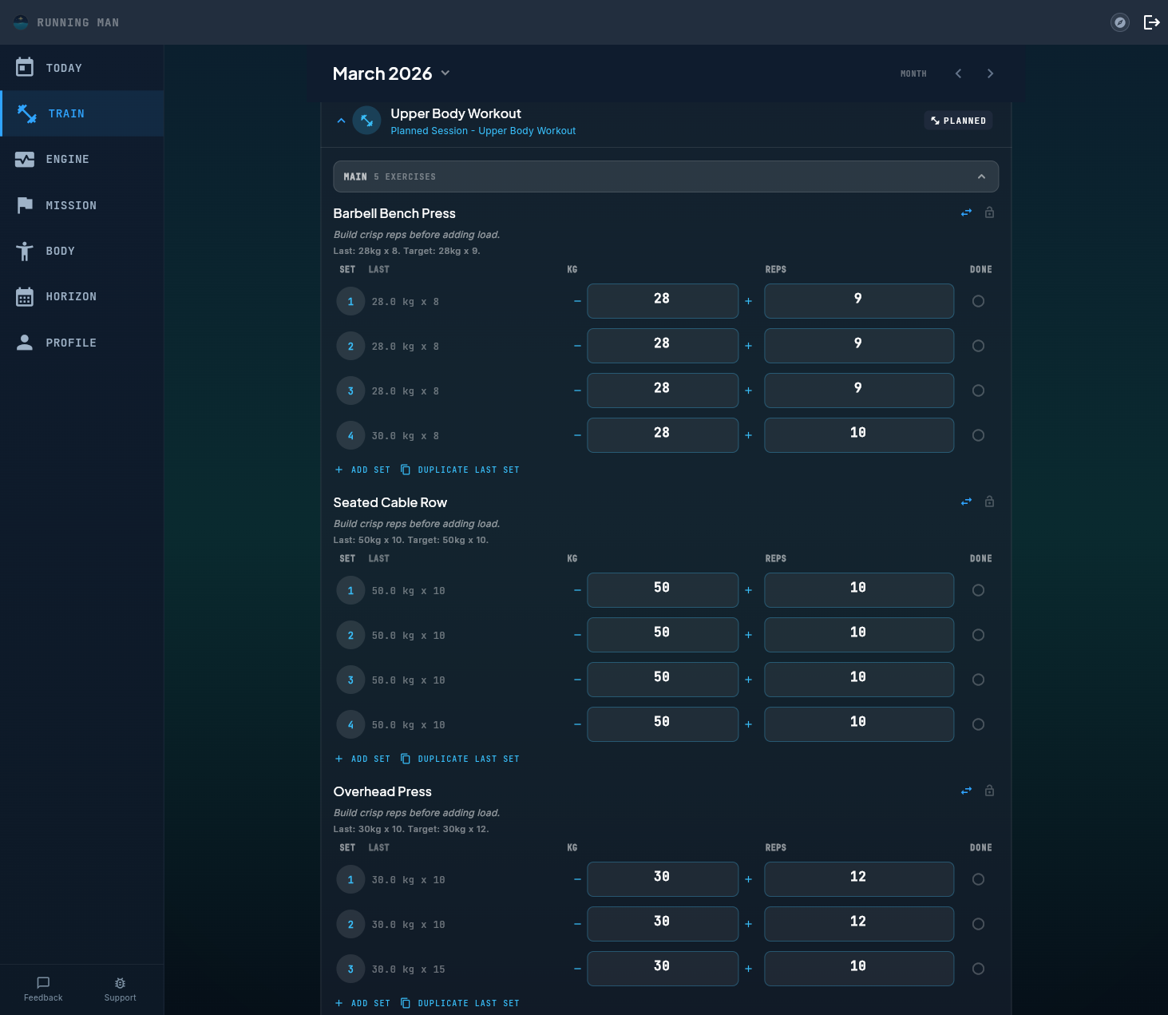Collapse the Upper Body Workout card
1168x1015 pixels.
pyautogui.click(x=341, y=120)
